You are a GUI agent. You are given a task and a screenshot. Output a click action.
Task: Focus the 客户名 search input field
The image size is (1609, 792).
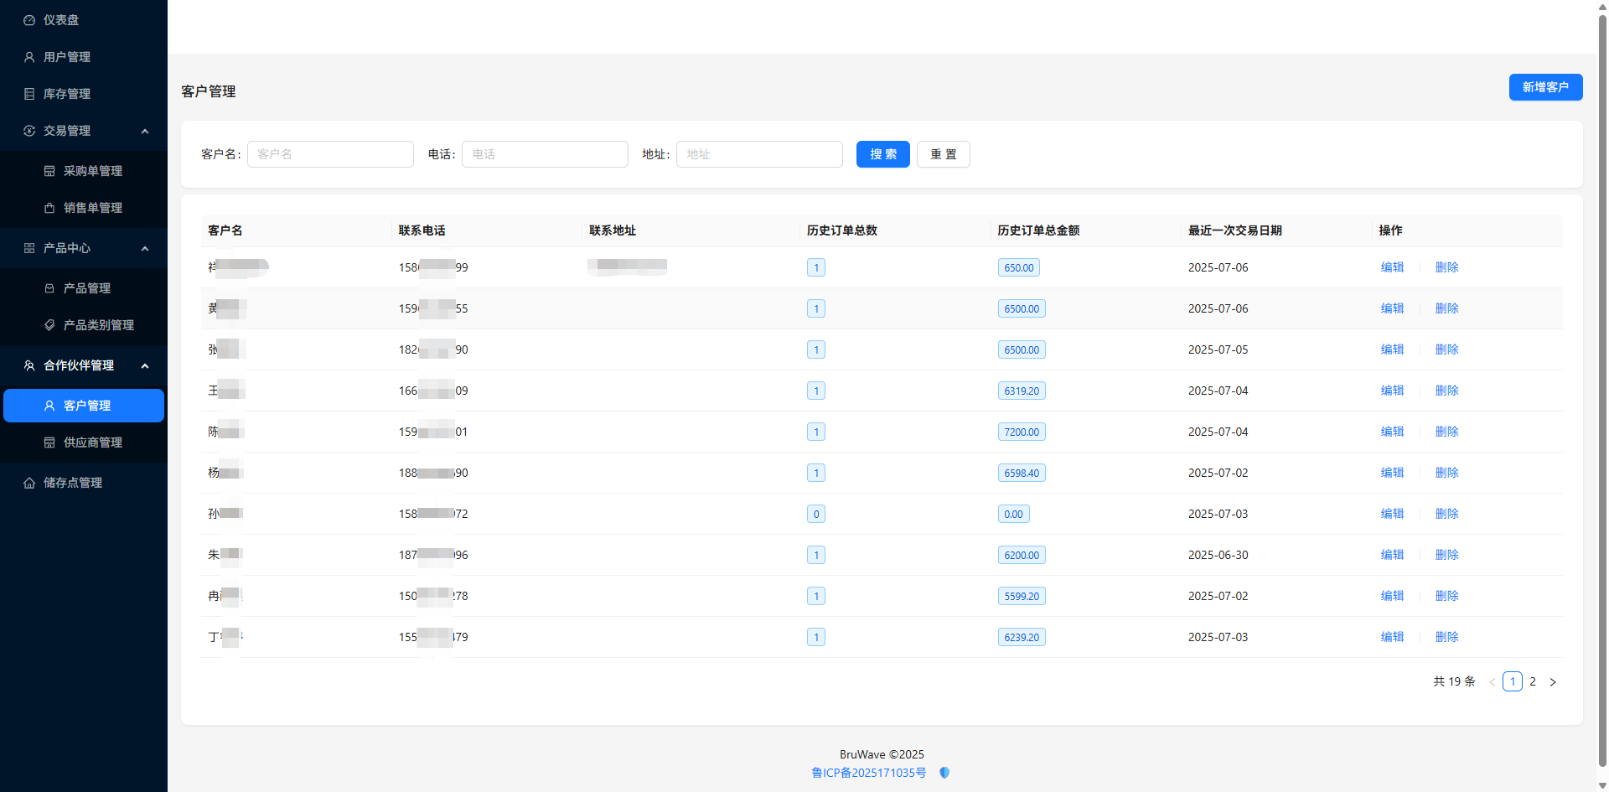pos(330,154)
